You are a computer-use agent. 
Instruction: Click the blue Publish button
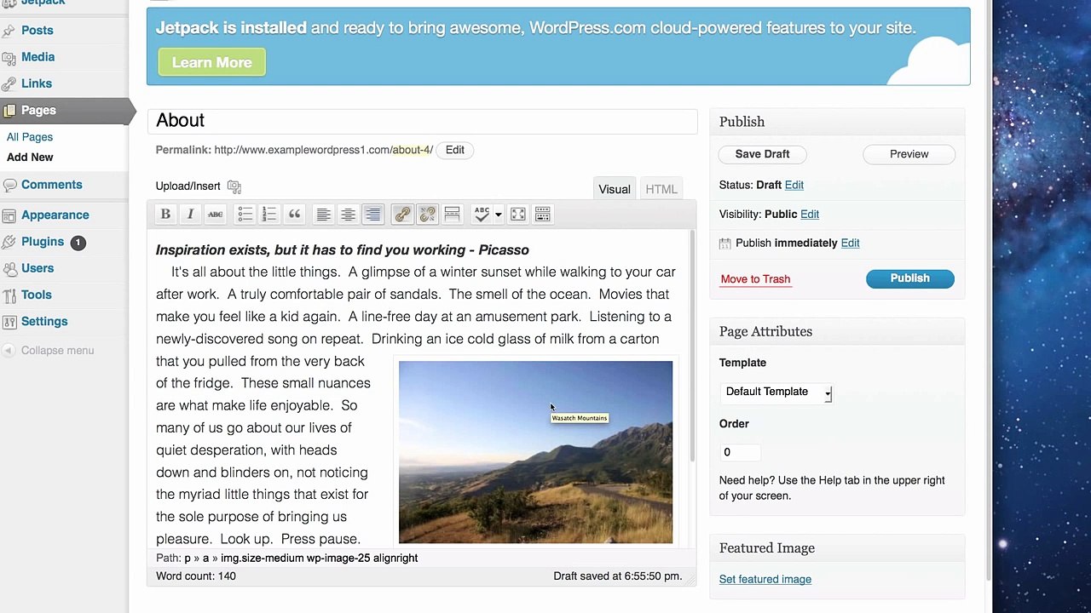pyautogui.click(x=909, y=278)
